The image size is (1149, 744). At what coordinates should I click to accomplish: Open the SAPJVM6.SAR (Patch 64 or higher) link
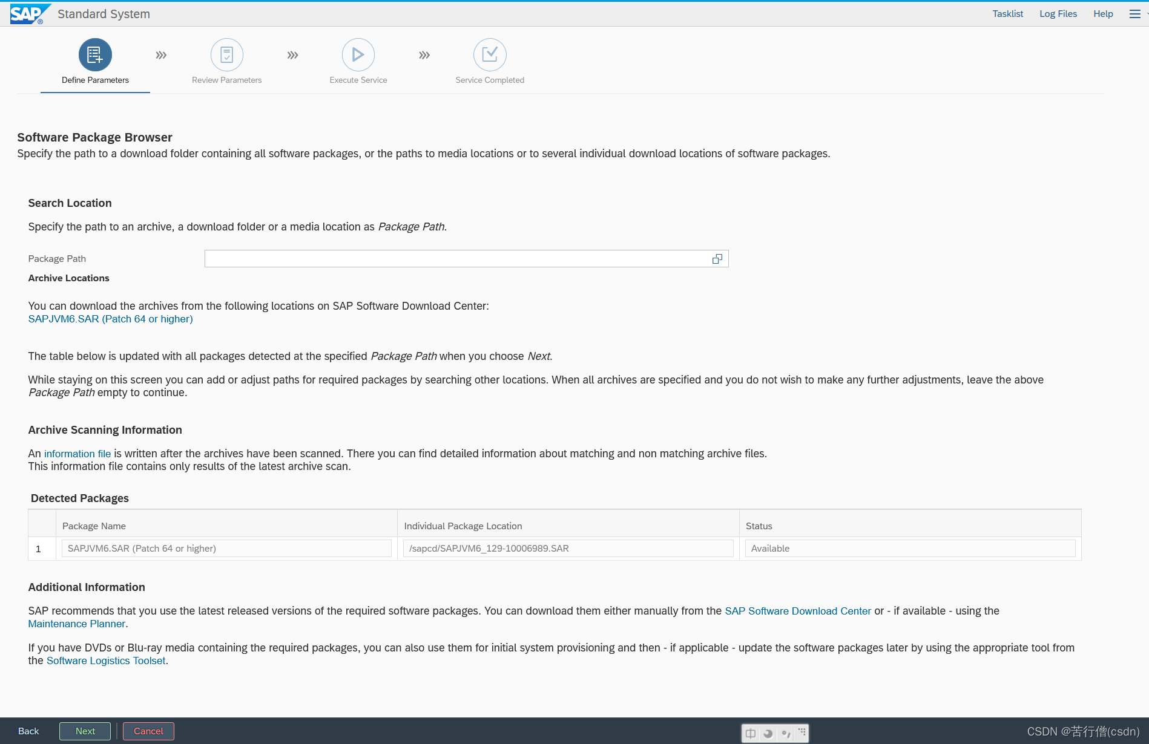tap(111, 319)
